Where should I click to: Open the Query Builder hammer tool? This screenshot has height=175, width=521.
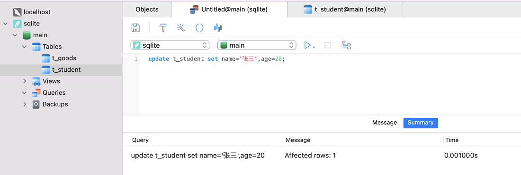(x=163, y=27)
